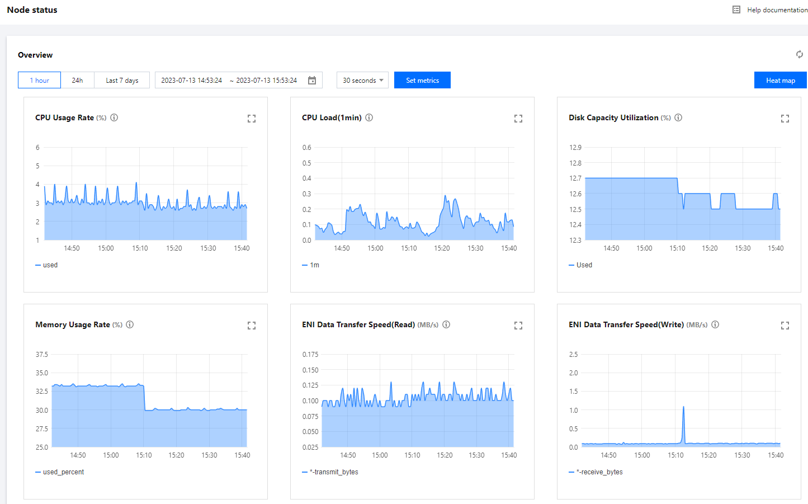Open the 30 seconds granularity dropdown
Screen dimensions: 808x504
[x=362, y=81]
